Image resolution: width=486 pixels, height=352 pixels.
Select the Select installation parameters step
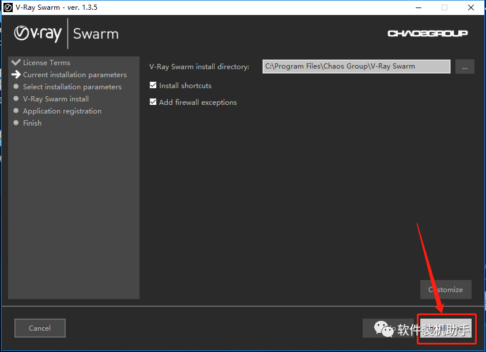pos(72,87)
